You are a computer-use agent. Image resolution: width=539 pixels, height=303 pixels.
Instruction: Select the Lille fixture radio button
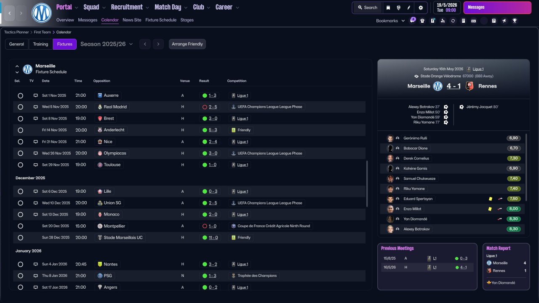coord(20,191)
